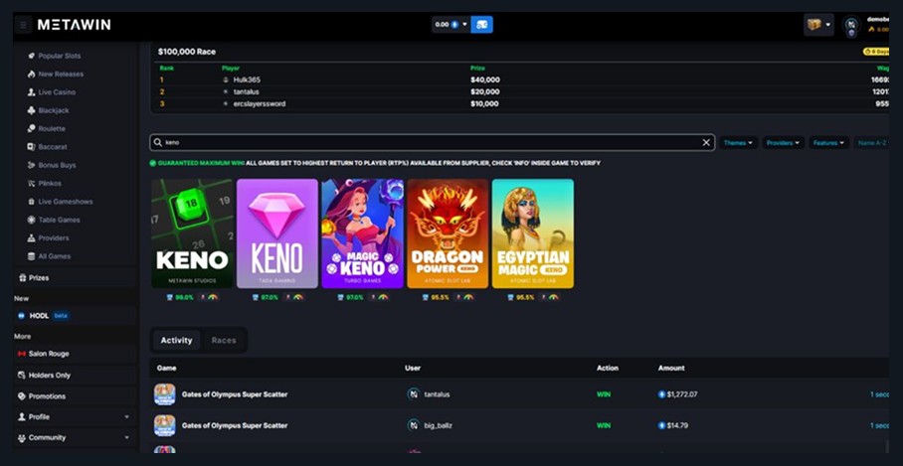Clear the keno search with X icon
The height and width of the screenshot is (466, 903).
706,143
